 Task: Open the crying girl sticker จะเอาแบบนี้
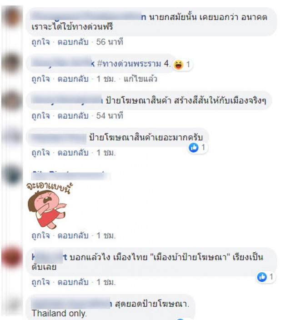tap(48, 205)
